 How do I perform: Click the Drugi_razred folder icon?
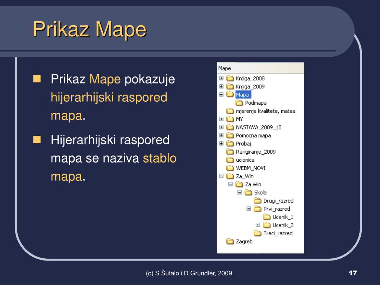pyautogui.click(x=258, y=200)
